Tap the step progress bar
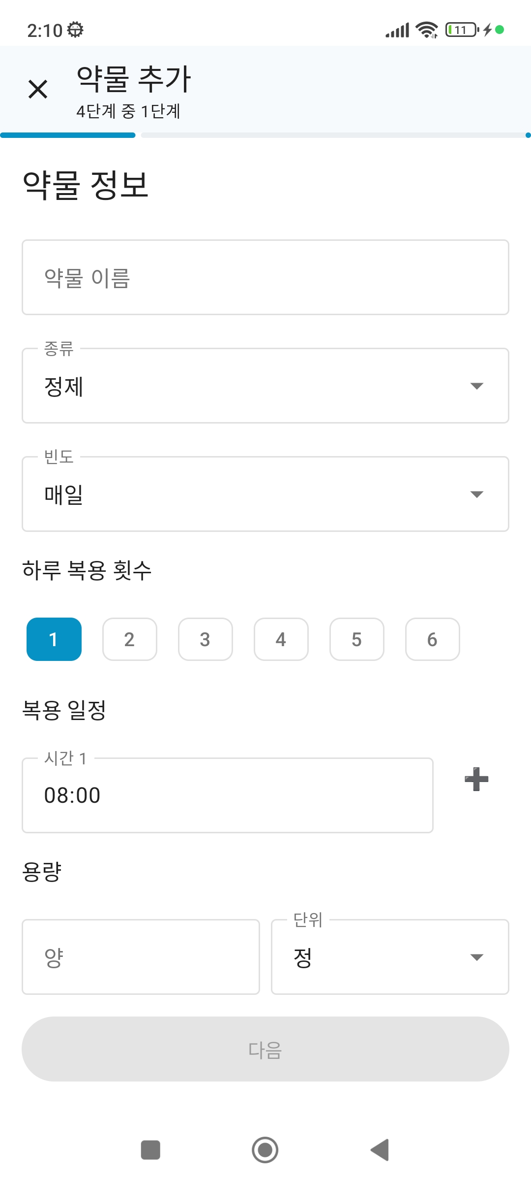531x1182 pixels. click(265, 135)
